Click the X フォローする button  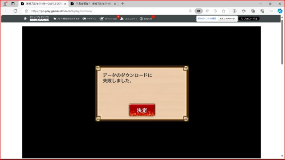(249, 19)
